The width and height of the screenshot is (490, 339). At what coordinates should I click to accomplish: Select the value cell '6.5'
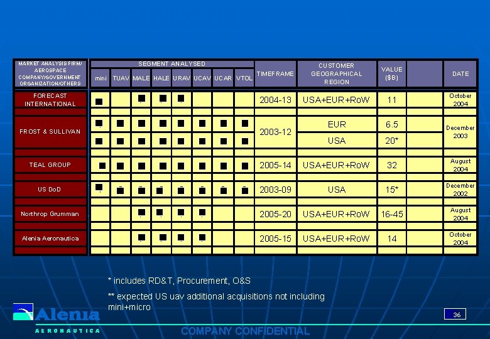(x=392, y=124)
